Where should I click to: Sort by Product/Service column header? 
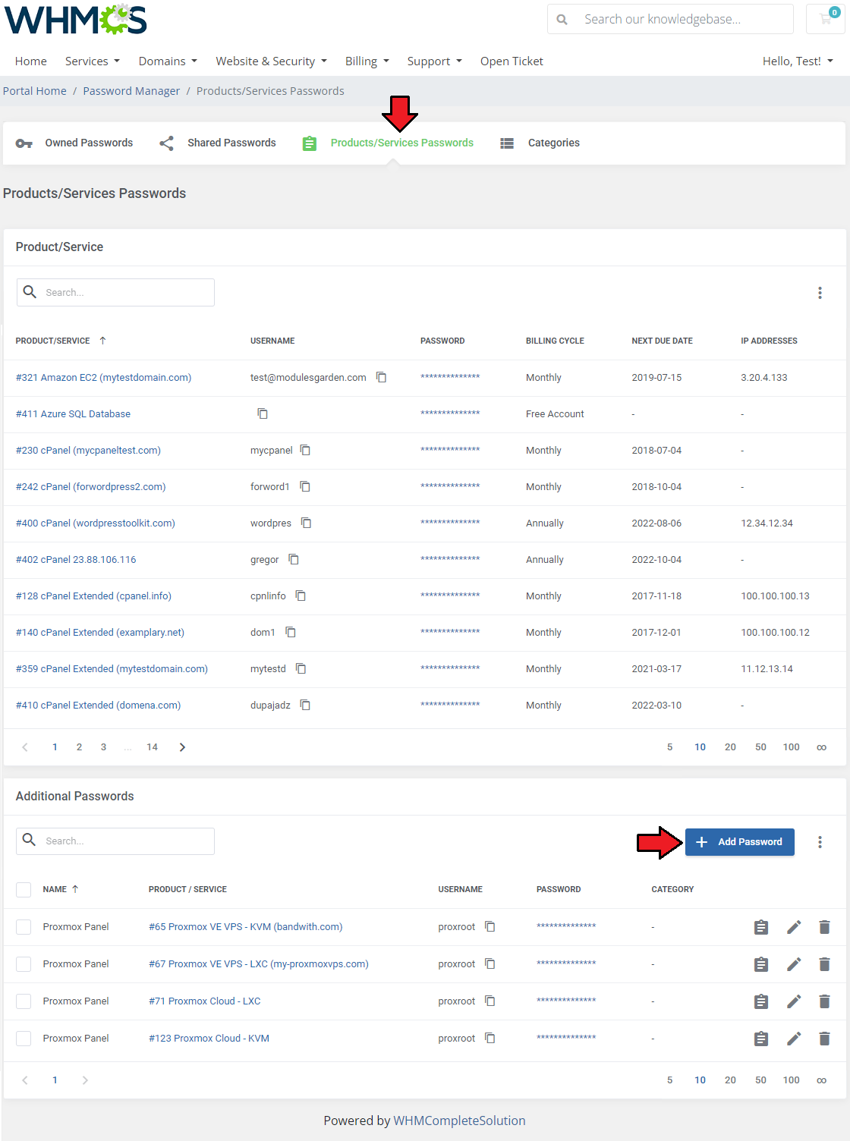[61, 341]
